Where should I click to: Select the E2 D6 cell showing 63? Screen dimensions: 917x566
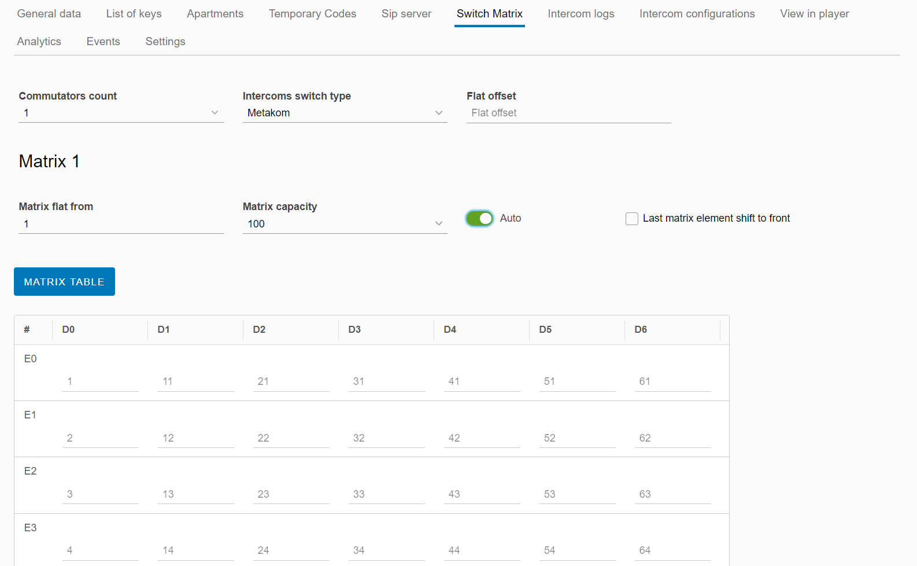(673, 494)
